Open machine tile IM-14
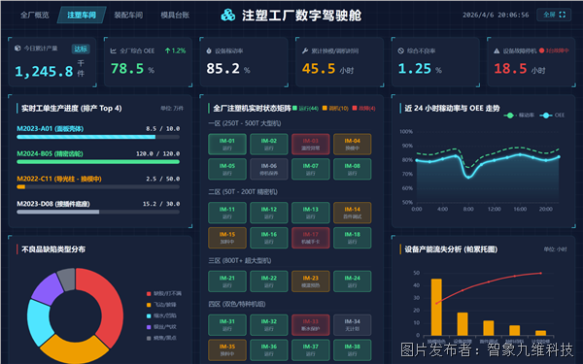Image resolution: width=583 pixels, height=364 pixels. point(352,213)
